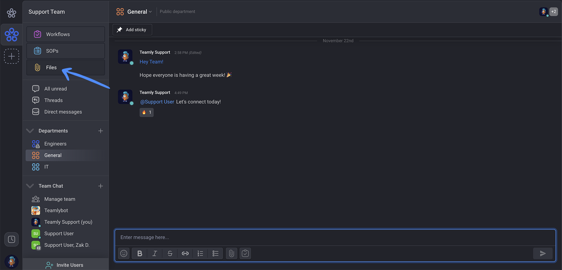Click the All unread chat bubble icon
Screen dimensions: 562x270
pos(36,89)
